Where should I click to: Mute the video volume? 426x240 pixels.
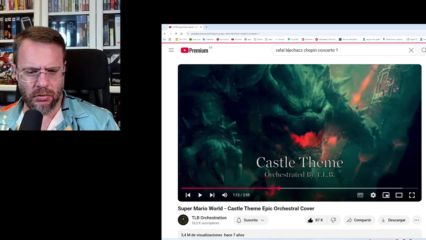225,195
